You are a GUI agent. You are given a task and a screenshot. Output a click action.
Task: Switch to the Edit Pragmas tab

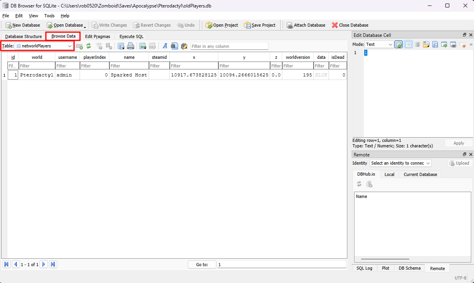[98, 36]
